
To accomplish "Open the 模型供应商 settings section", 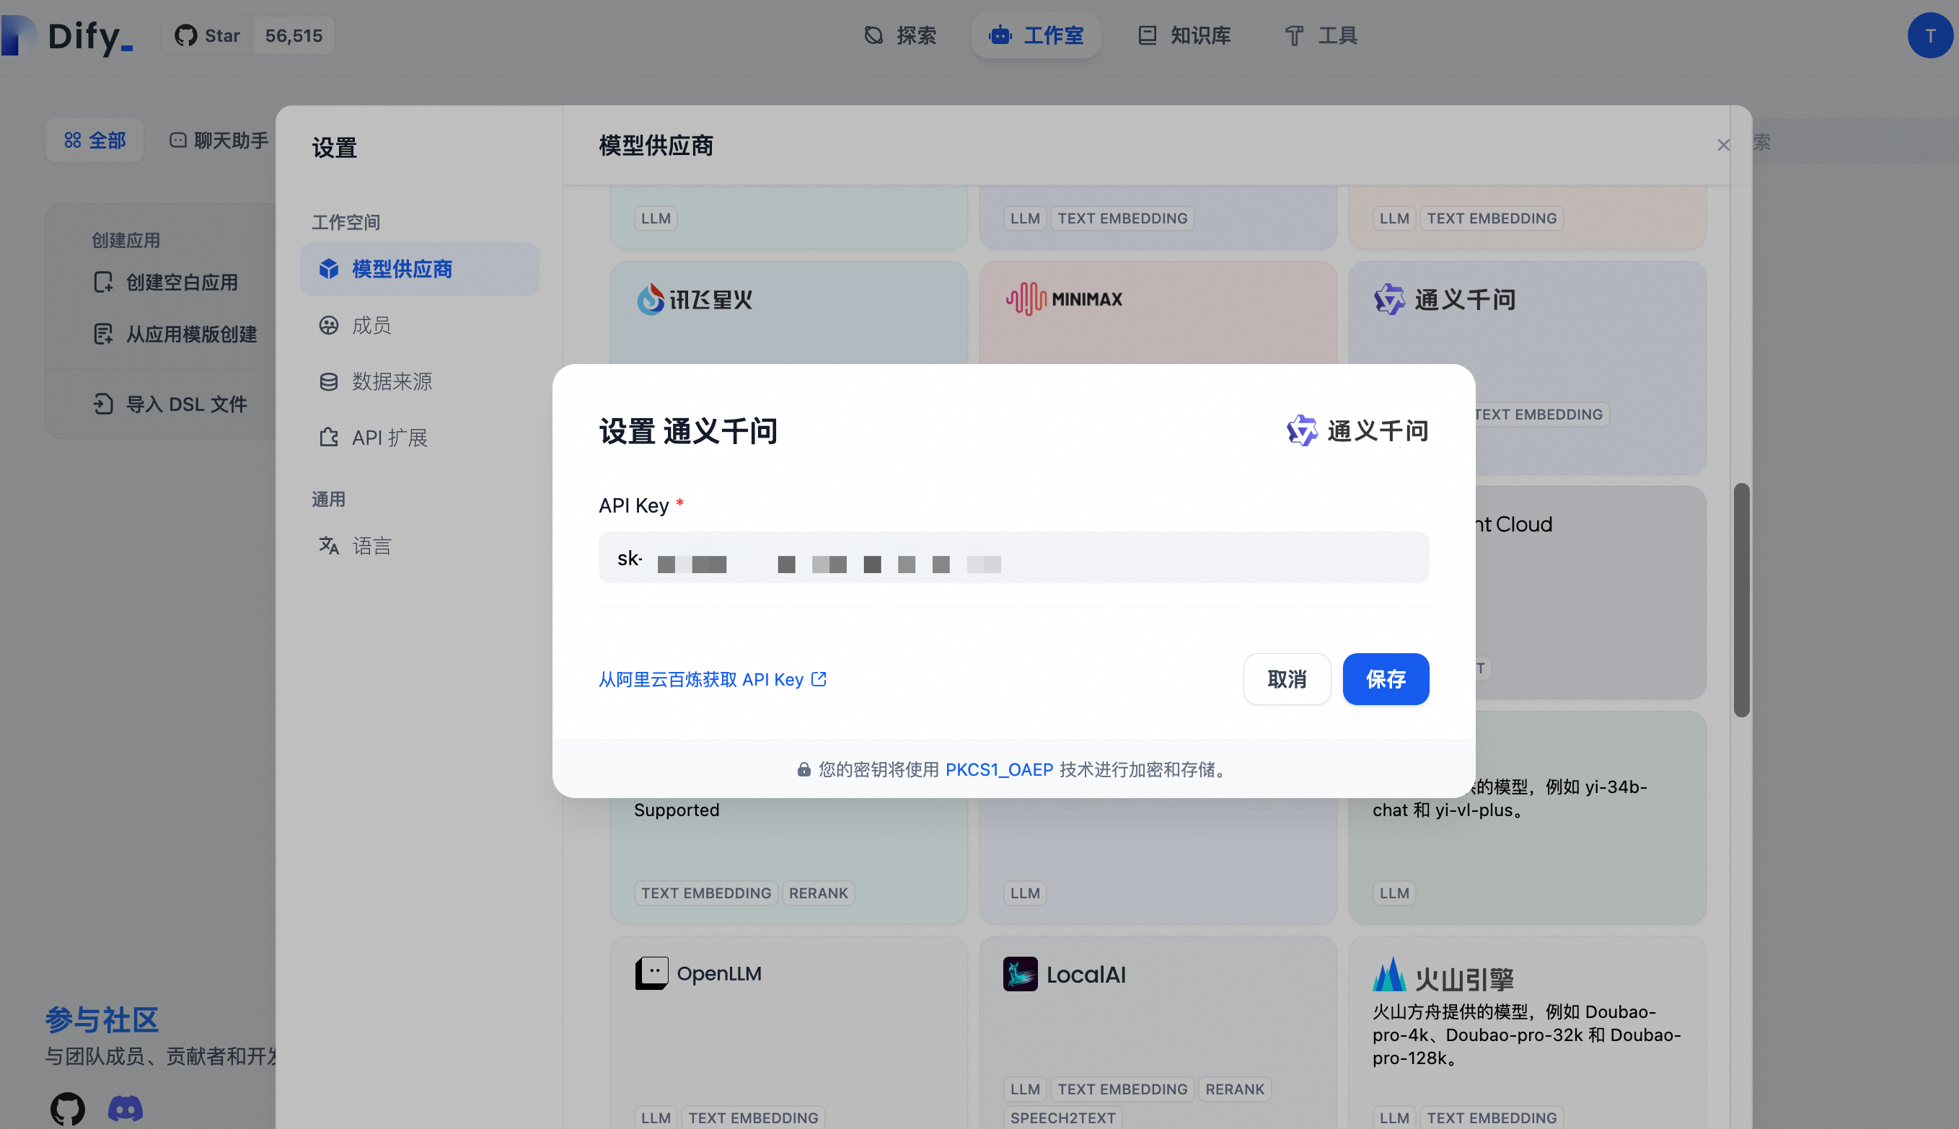I will point(402,268).
